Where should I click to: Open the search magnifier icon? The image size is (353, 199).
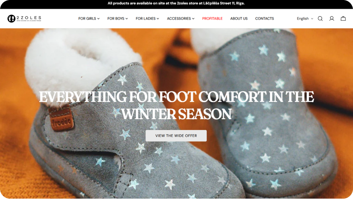[x=320, y=18]
